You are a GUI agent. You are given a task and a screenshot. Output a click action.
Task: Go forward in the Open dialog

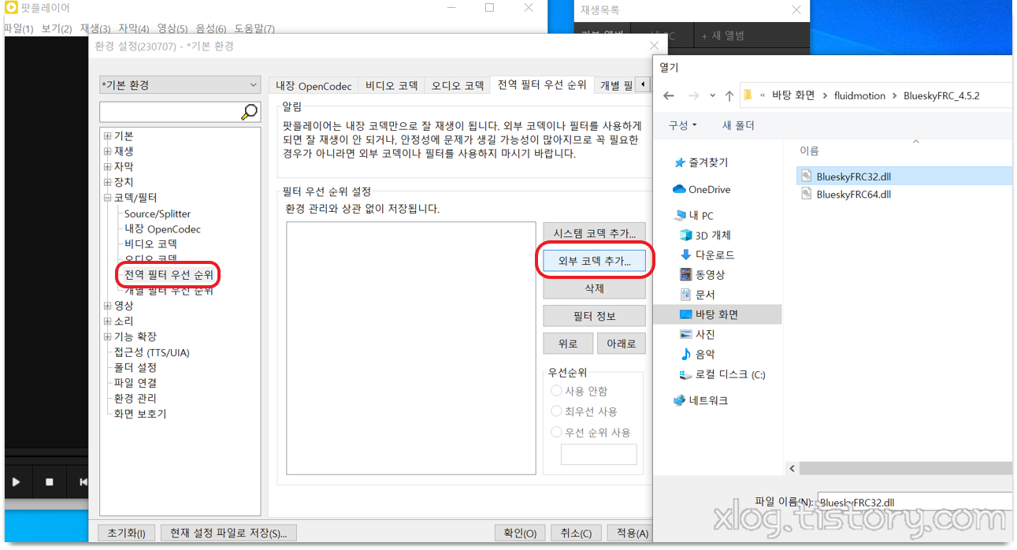pyautogui.click(x=694, y=95)
